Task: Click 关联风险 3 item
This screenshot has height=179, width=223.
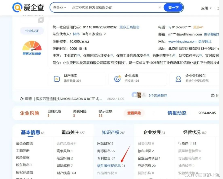Action: click(x=80, y=113)
